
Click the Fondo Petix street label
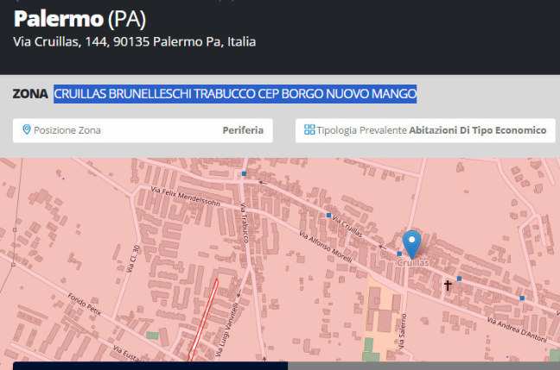tap(85, 304)
